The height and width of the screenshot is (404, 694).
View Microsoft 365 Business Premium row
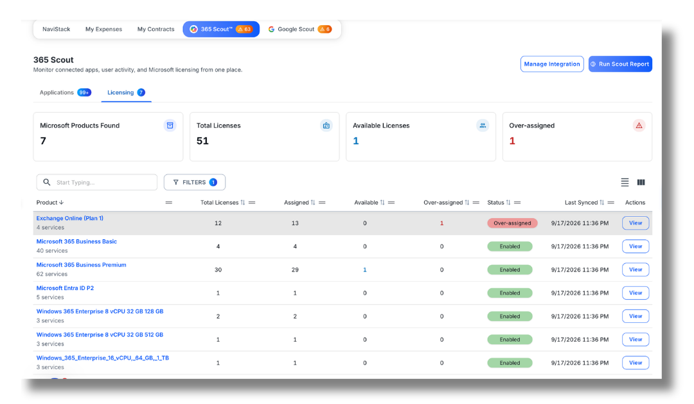tap(636, 270)
